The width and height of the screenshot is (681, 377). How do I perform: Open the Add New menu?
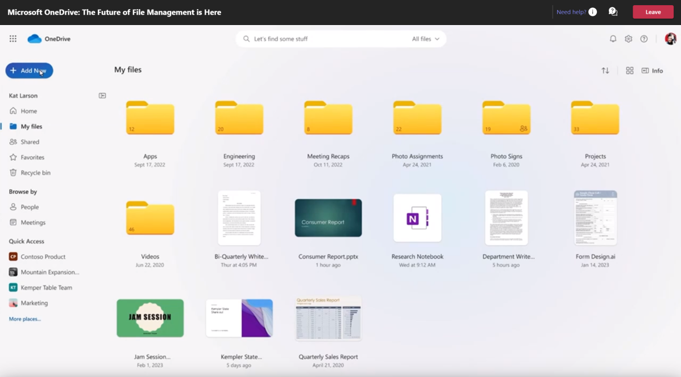point(29,71)
